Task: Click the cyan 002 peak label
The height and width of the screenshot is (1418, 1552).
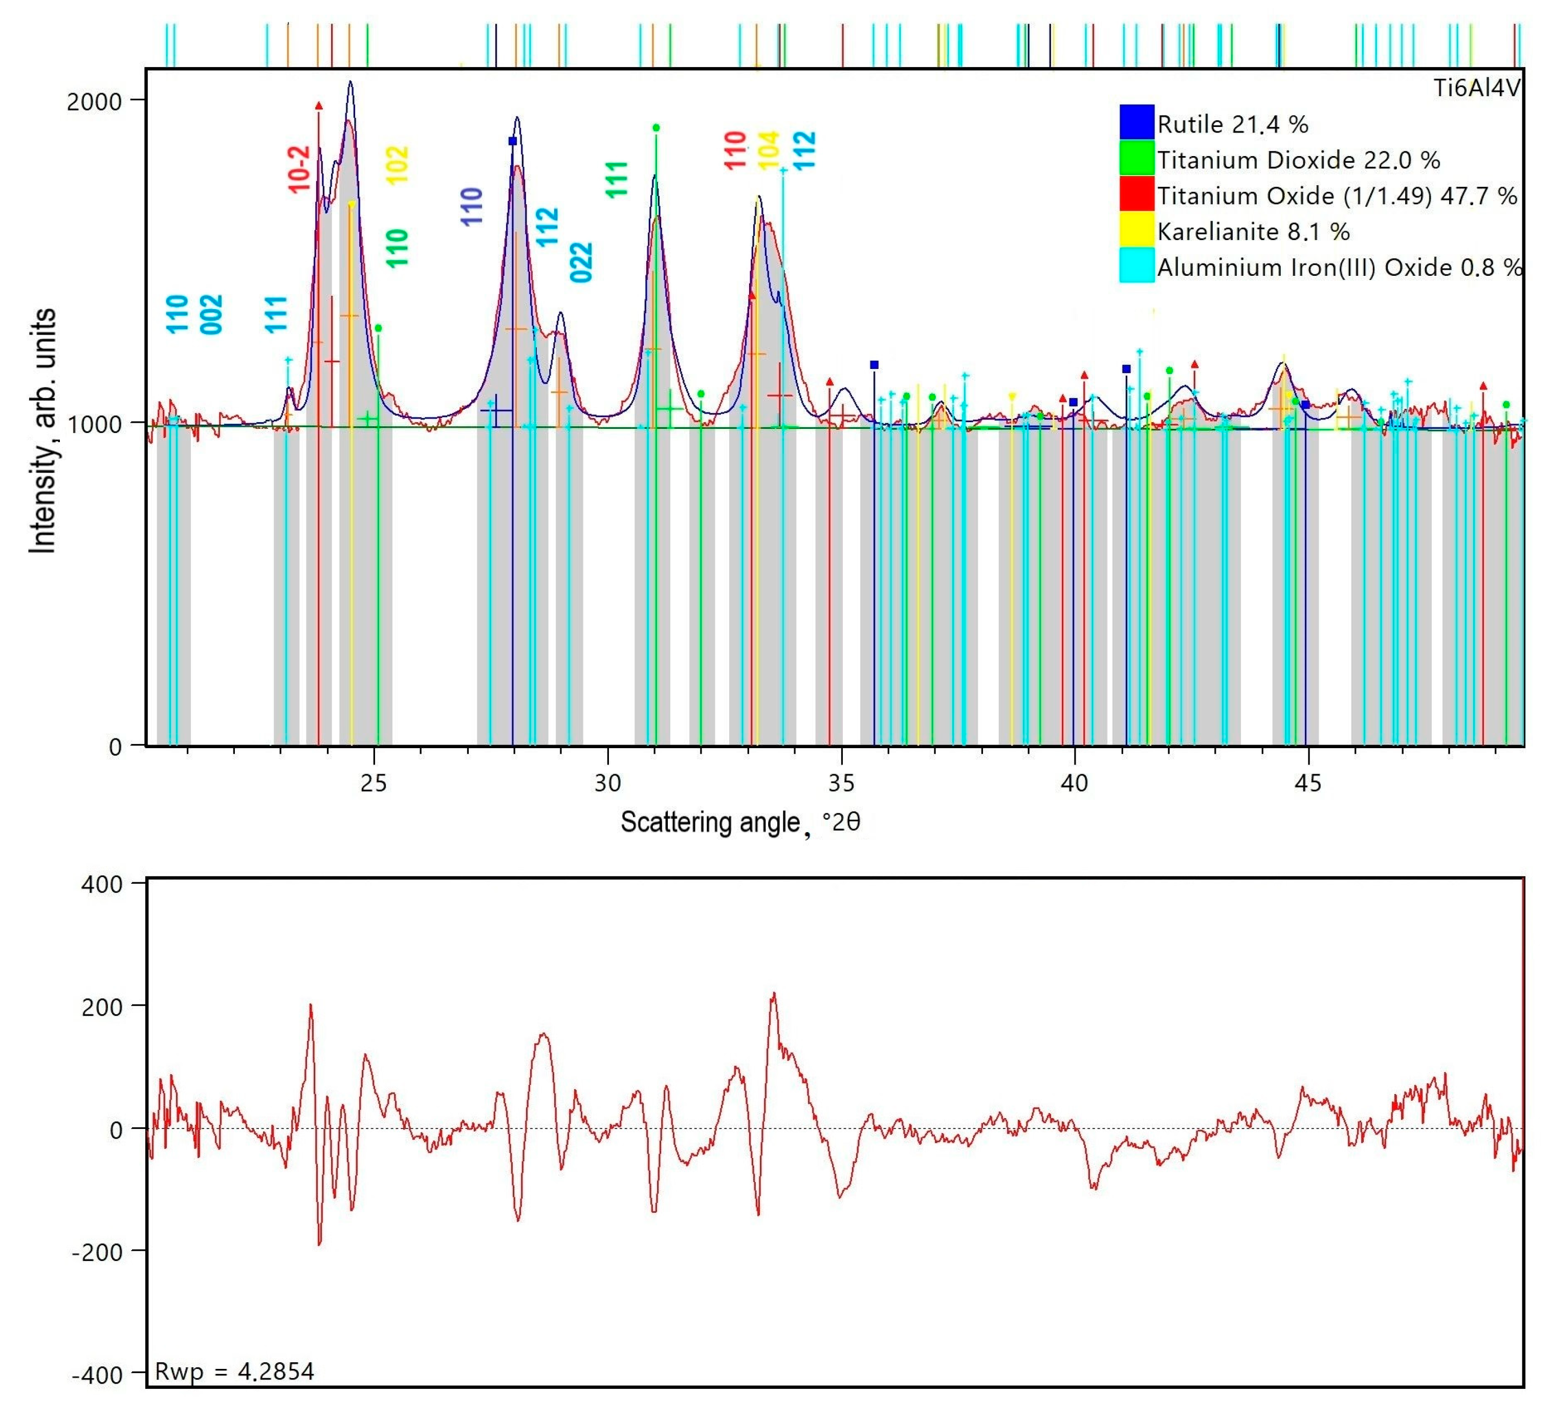Action: pos(211,314)
